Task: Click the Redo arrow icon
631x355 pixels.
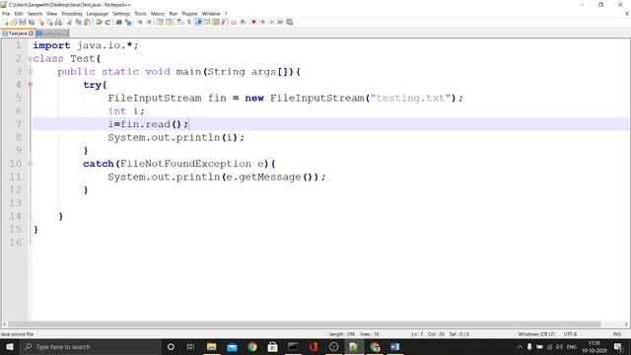Action: point(107,22)
